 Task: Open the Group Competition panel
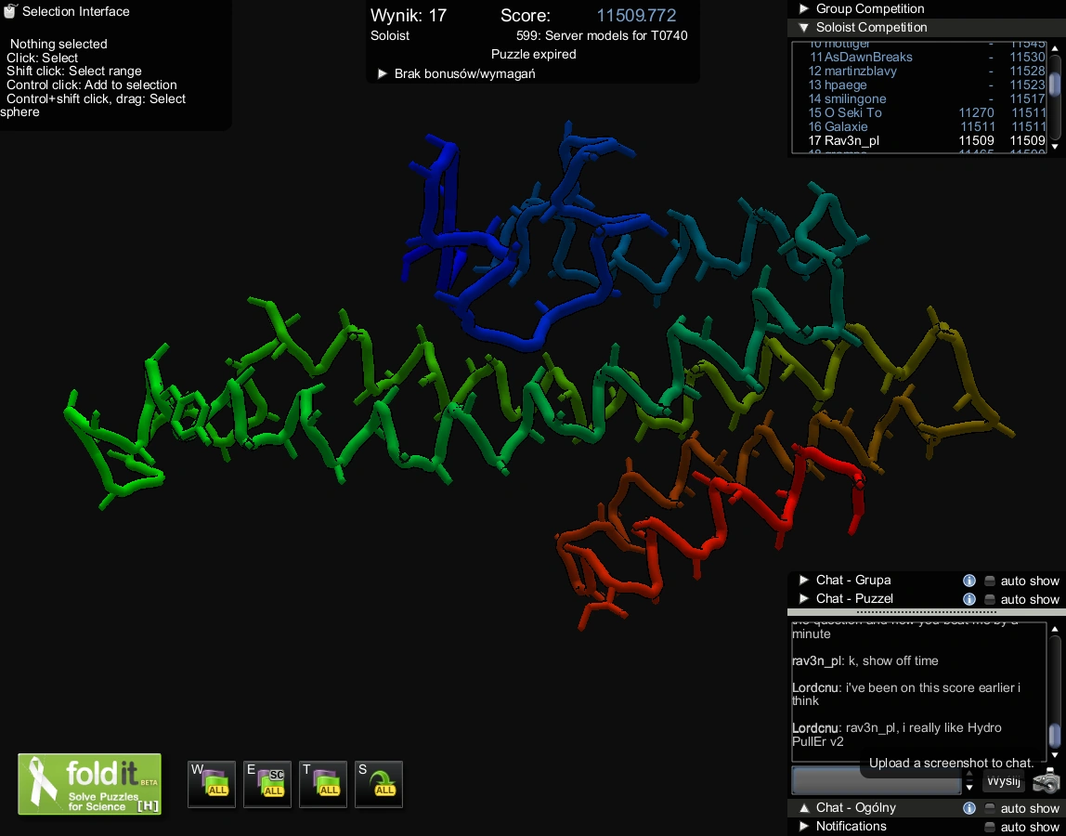point(802,8)
